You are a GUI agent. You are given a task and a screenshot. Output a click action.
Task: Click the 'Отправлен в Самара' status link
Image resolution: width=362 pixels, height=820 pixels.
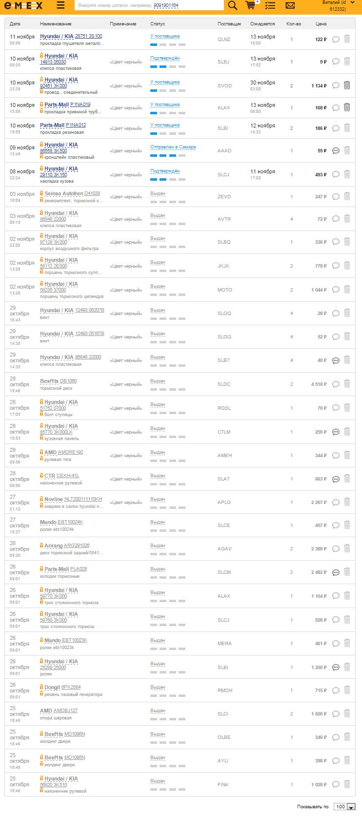pos(173,147)
